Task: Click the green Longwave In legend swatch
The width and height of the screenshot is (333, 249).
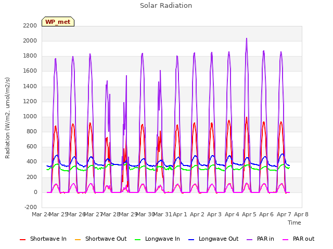Action: click(138, 240)
